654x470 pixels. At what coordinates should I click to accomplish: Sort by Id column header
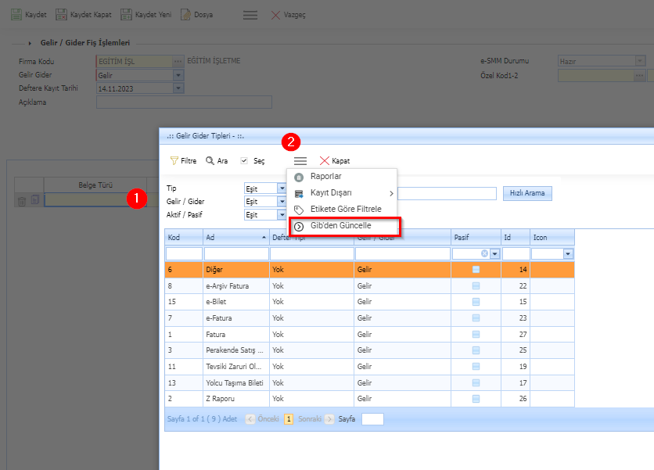pyautogui.click(x=516, y=237)
